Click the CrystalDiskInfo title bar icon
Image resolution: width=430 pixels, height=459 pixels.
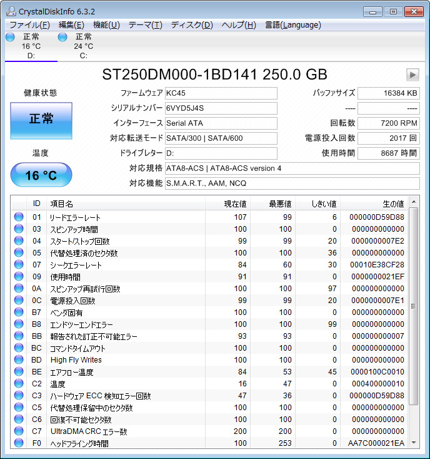coord(11,12)
